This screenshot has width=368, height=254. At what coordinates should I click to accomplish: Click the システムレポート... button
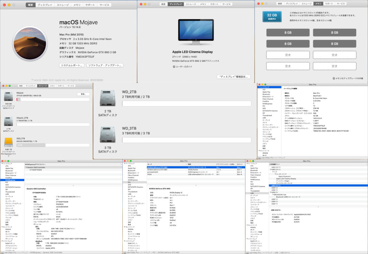click(71, 65)
